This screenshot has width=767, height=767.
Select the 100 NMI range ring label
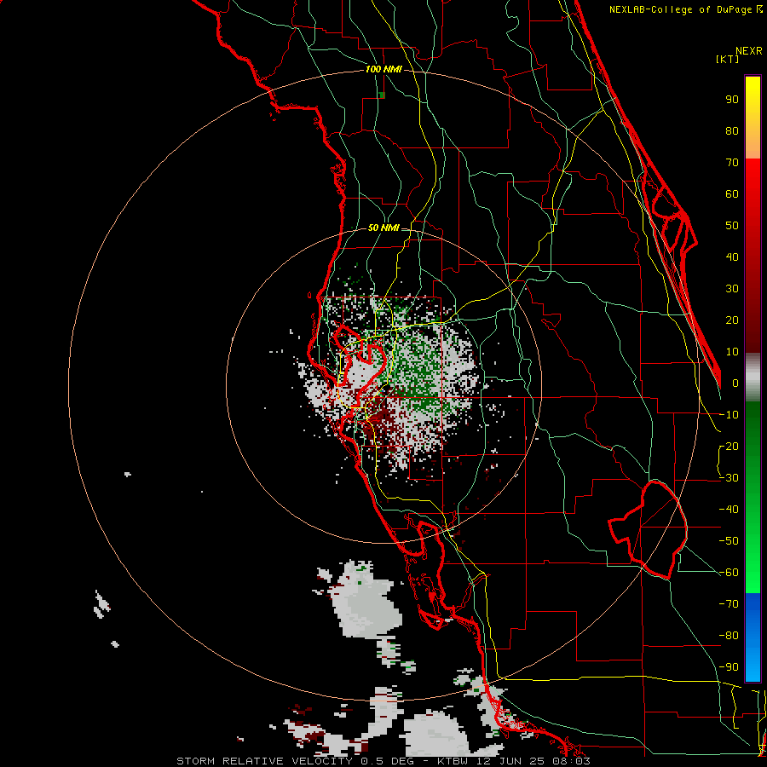pyautogui.click(x=383, y=69)
